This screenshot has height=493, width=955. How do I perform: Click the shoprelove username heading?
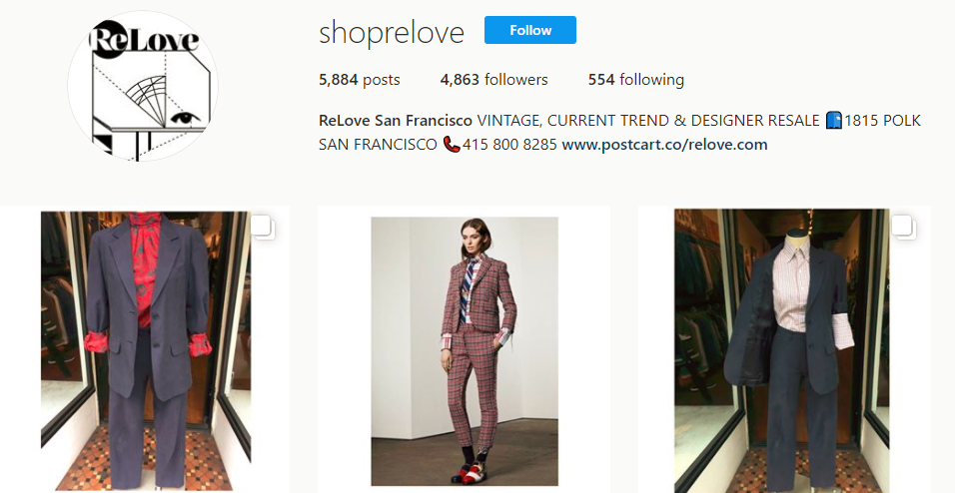[x=392, y=33]
